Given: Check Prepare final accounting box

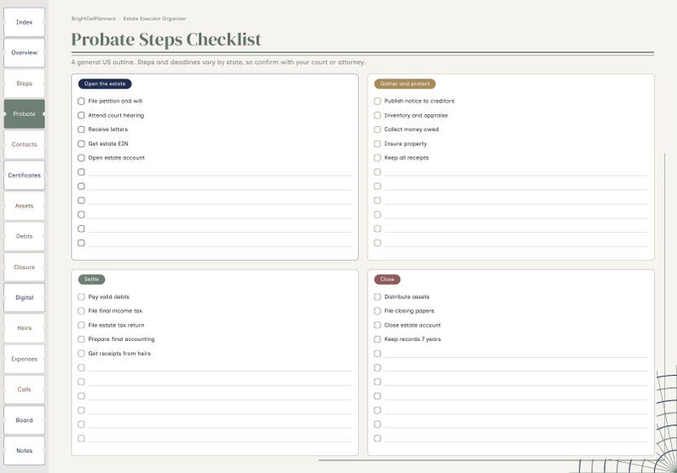Looking at the screenshot, I should coord(81,339).
